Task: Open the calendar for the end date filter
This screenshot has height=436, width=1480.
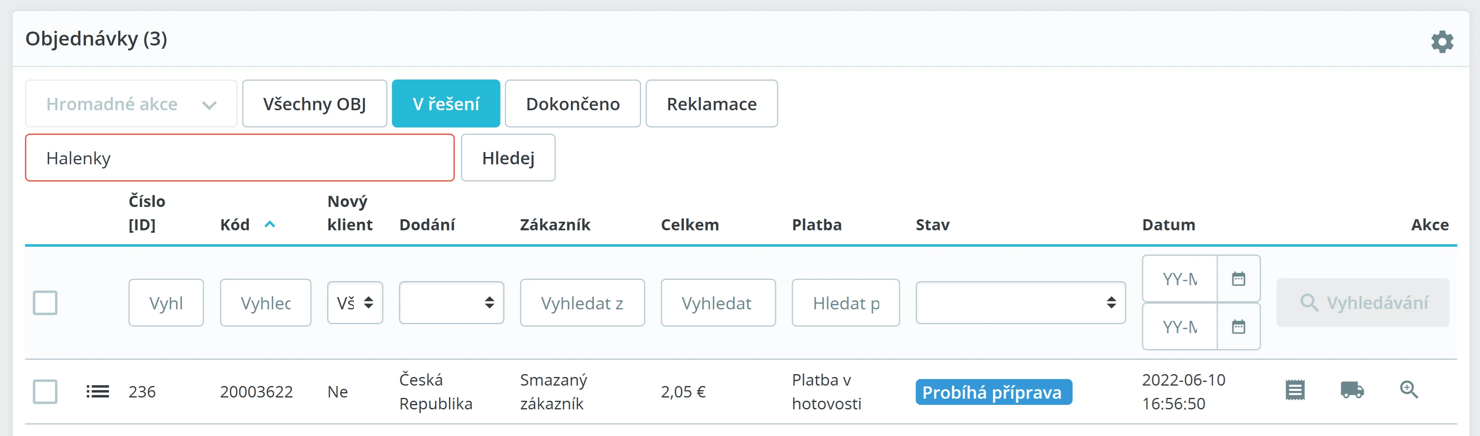Action: pyautogui.click(x=1238, y=327)
